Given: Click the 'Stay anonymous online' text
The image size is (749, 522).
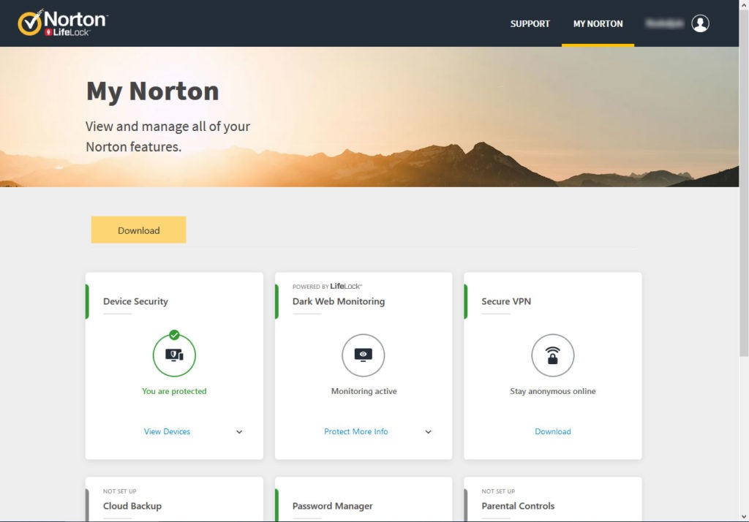Looking at the screenshot, I should tap(553, 391).
